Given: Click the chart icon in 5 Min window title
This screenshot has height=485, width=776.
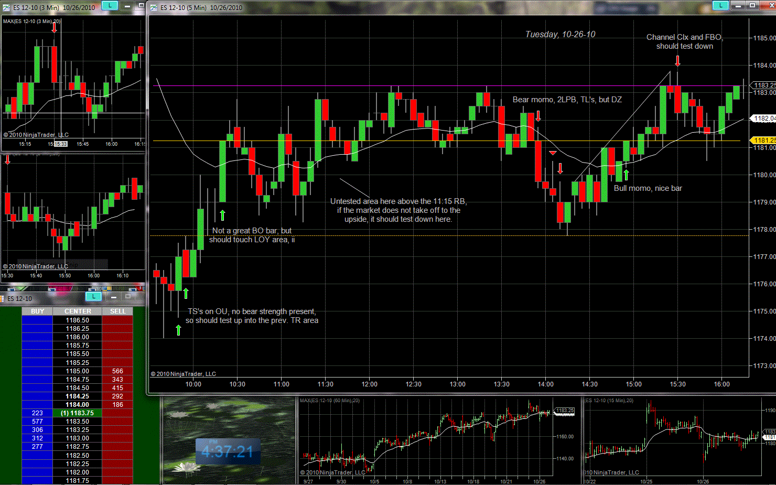Looking at the screenshot, I should [154, 8].
